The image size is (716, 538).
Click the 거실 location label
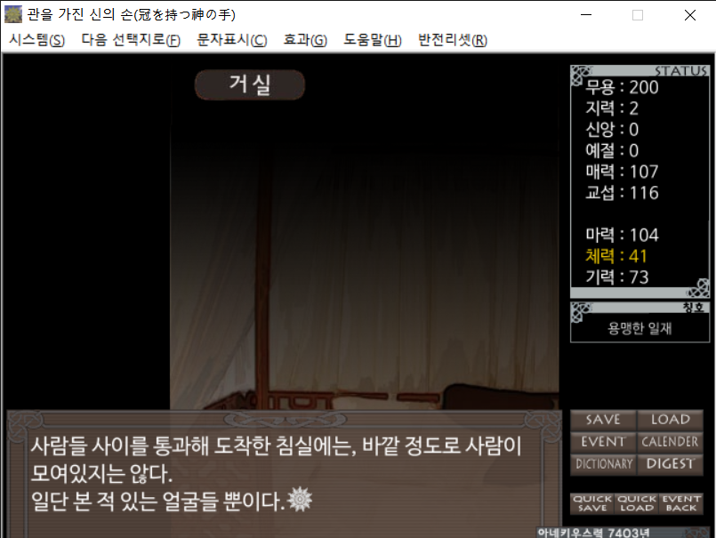(250, 85)
